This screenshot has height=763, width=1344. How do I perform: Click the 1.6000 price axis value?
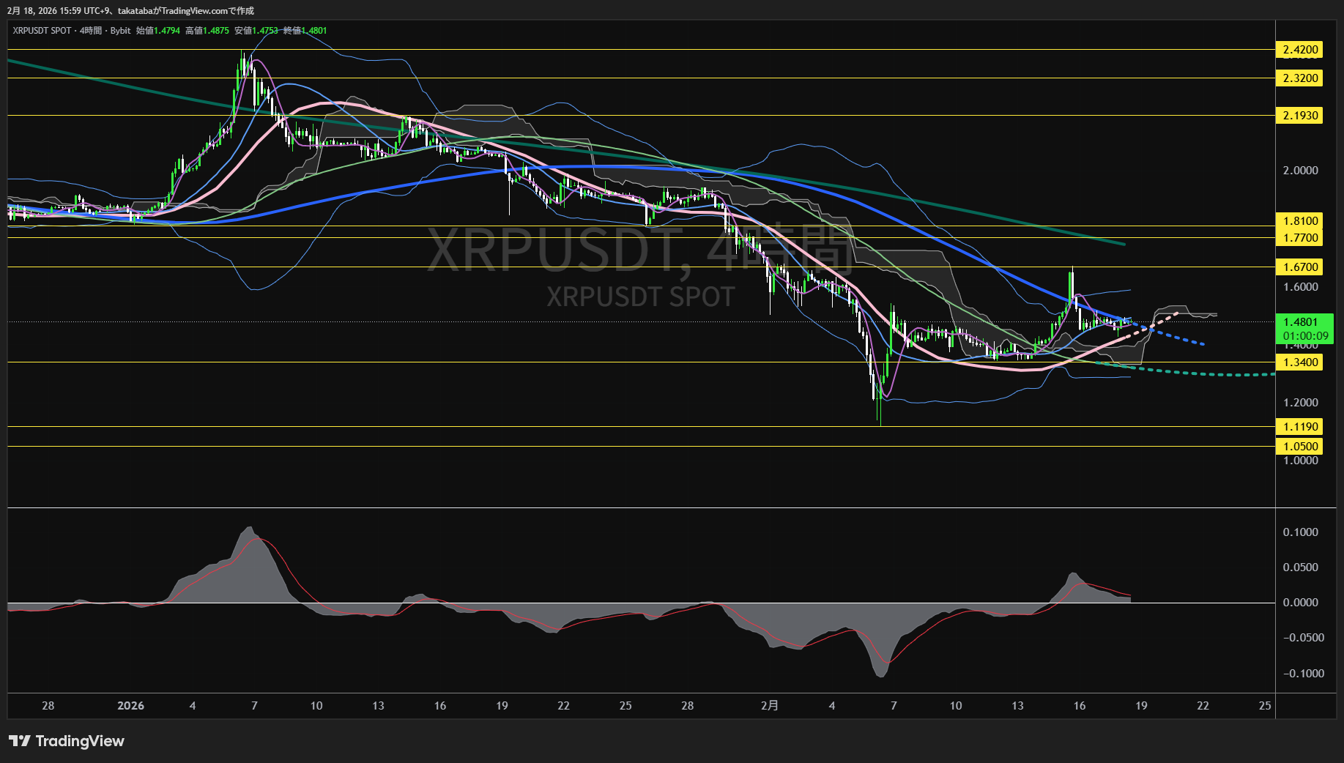[x=1300, y=287]
